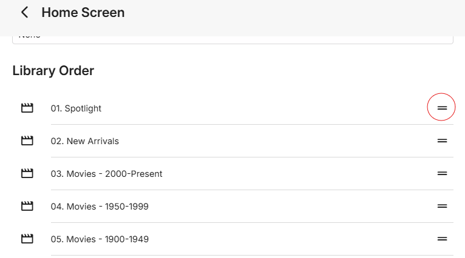Click the film icon for Movies - 1950-1999
The image size is (465, 258).
click(x=27, y=207)
